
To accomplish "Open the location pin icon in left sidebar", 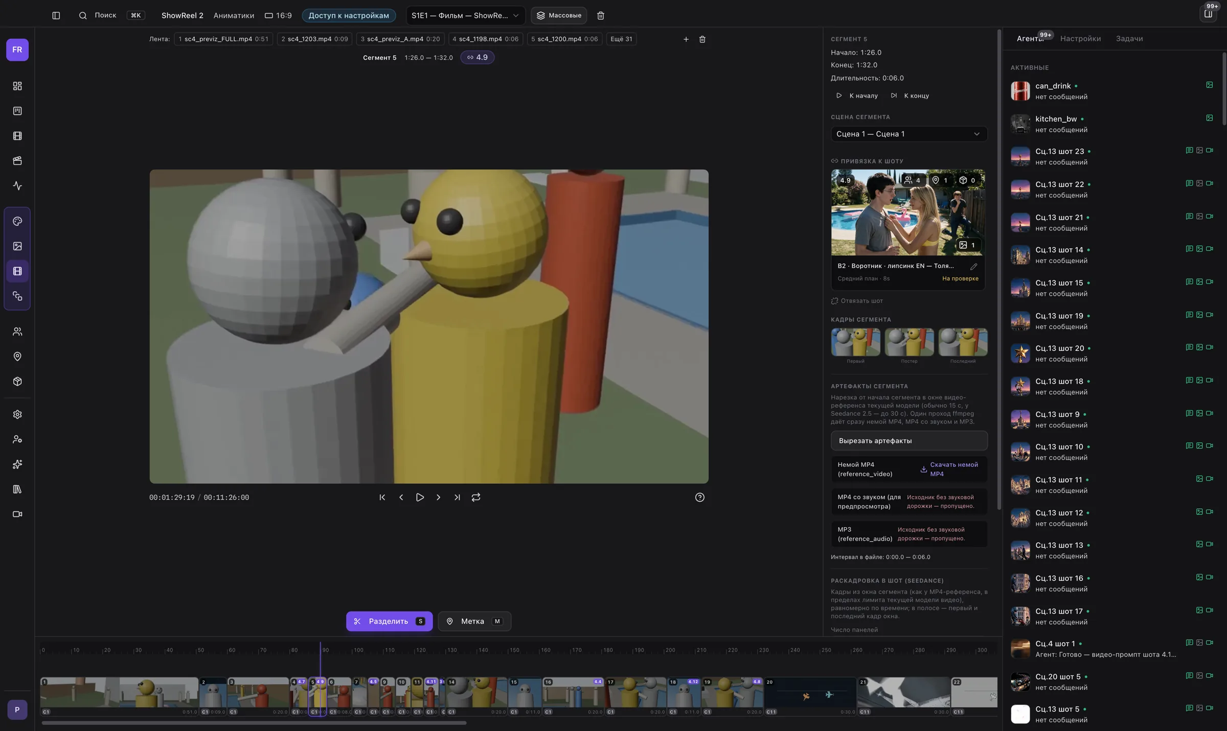I will coord(17,357).
